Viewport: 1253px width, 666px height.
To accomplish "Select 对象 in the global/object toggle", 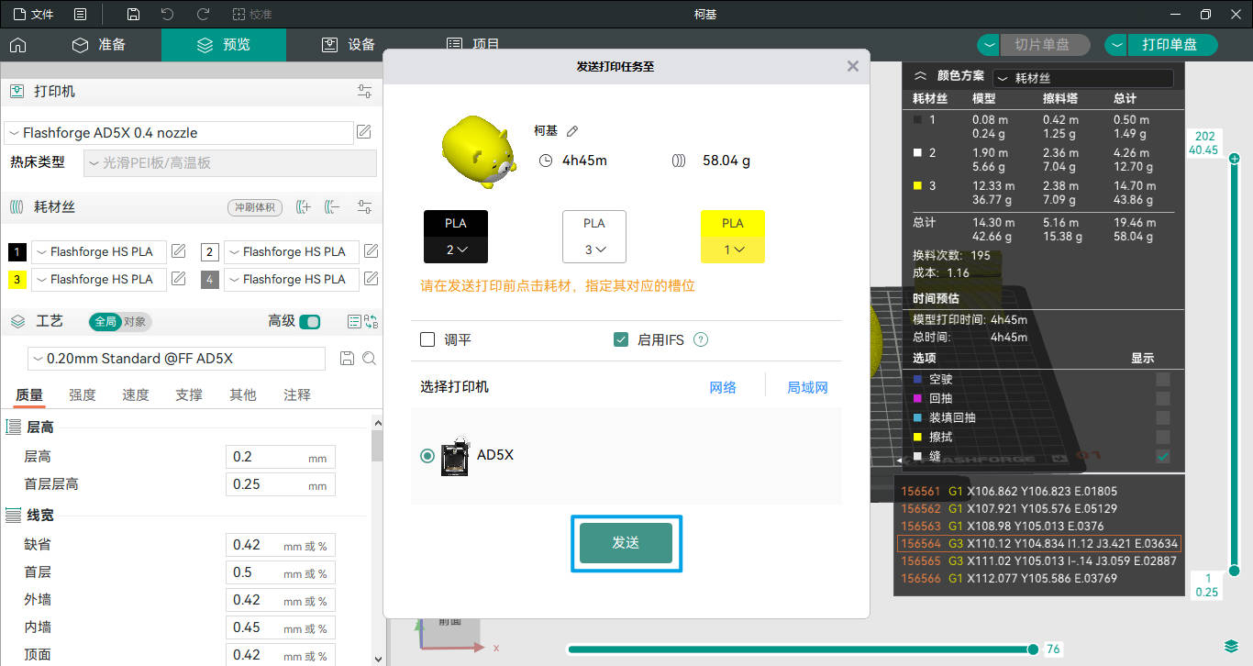I will [135, 322].
